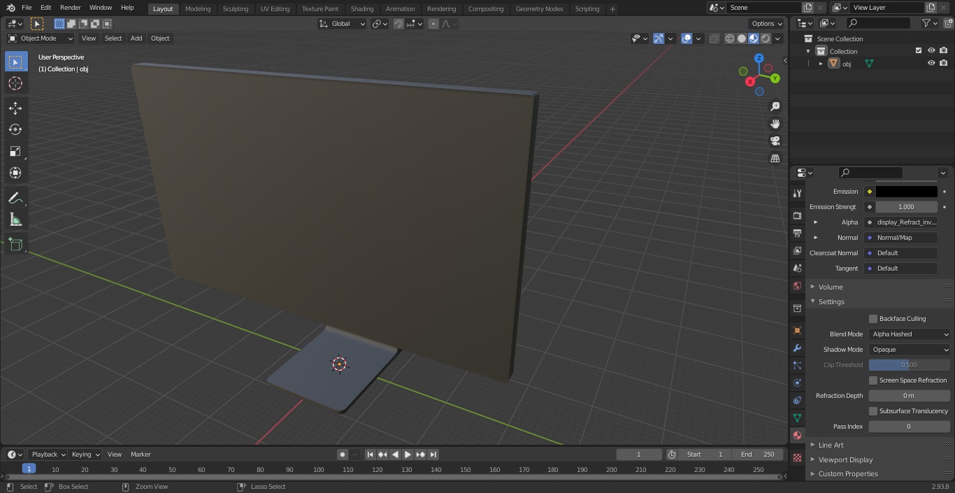Click the zoom viewport icon
The width and height of the screenshot is (955, 493).
[x=775, y=106]
